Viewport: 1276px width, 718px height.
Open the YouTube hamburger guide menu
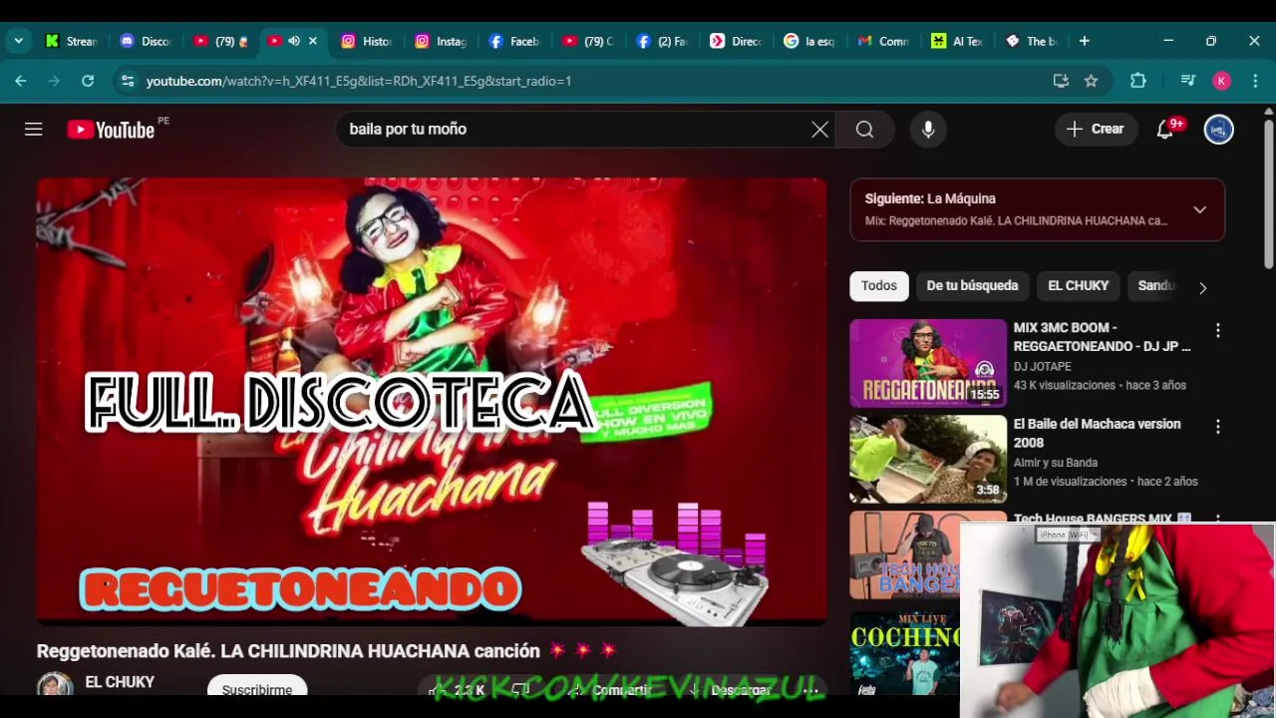pos(34,129)
